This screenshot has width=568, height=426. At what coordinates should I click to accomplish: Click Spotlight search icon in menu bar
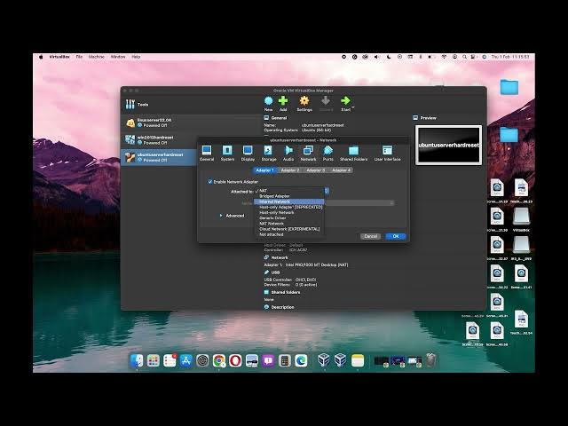pos(464,57)
